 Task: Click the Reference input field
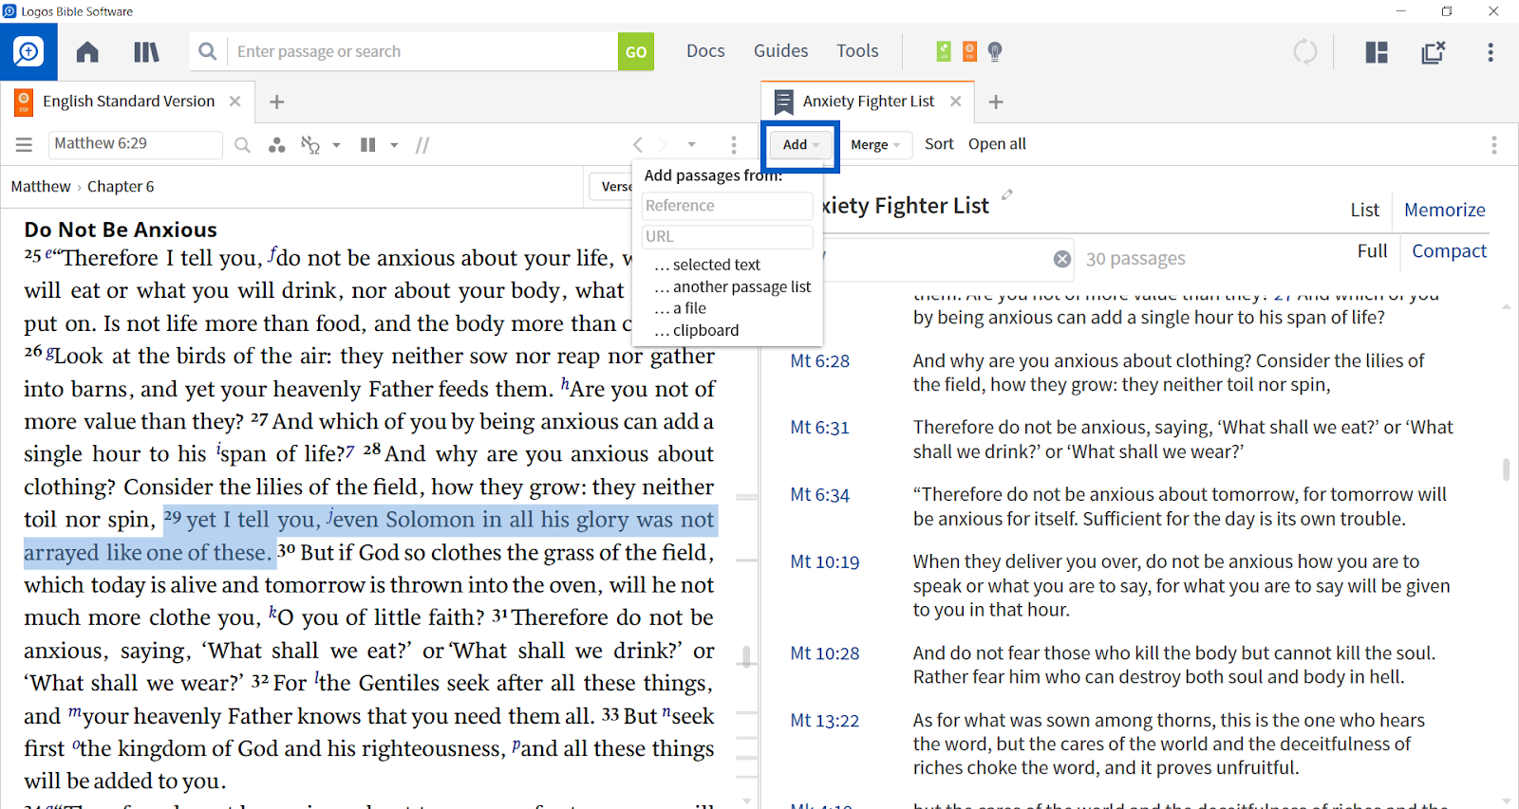coord(727,206)
